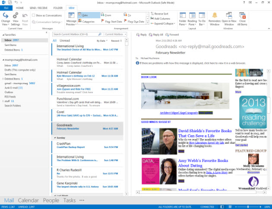Switch to reading view in status bar
Image resolution: width=272 pixels, height=209 pixels.
(x=230, y=207)
